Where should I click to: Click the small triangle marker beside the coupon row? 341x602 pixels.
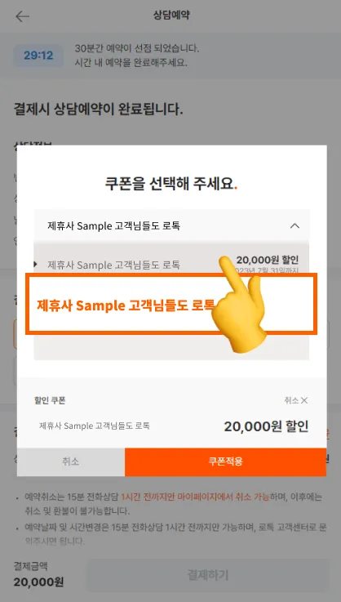pos(35,264)
